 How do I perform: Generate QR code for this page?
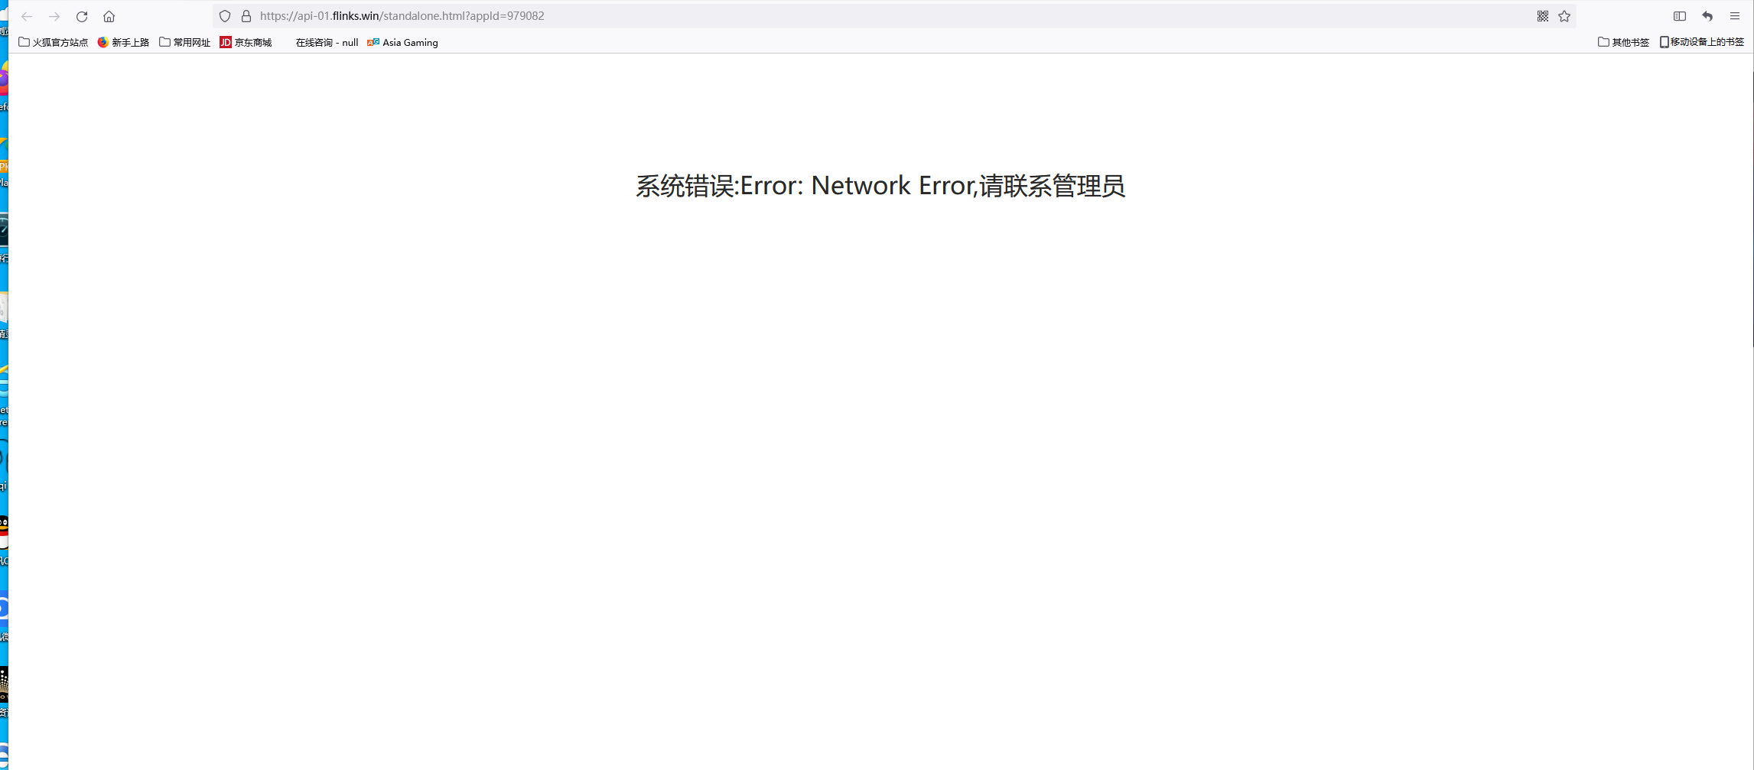[x=1542, y=16]
